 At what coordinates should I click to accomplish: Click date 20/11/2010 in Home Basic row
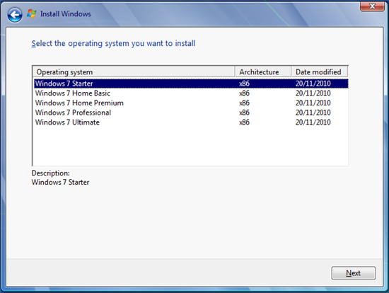point(313,93)
